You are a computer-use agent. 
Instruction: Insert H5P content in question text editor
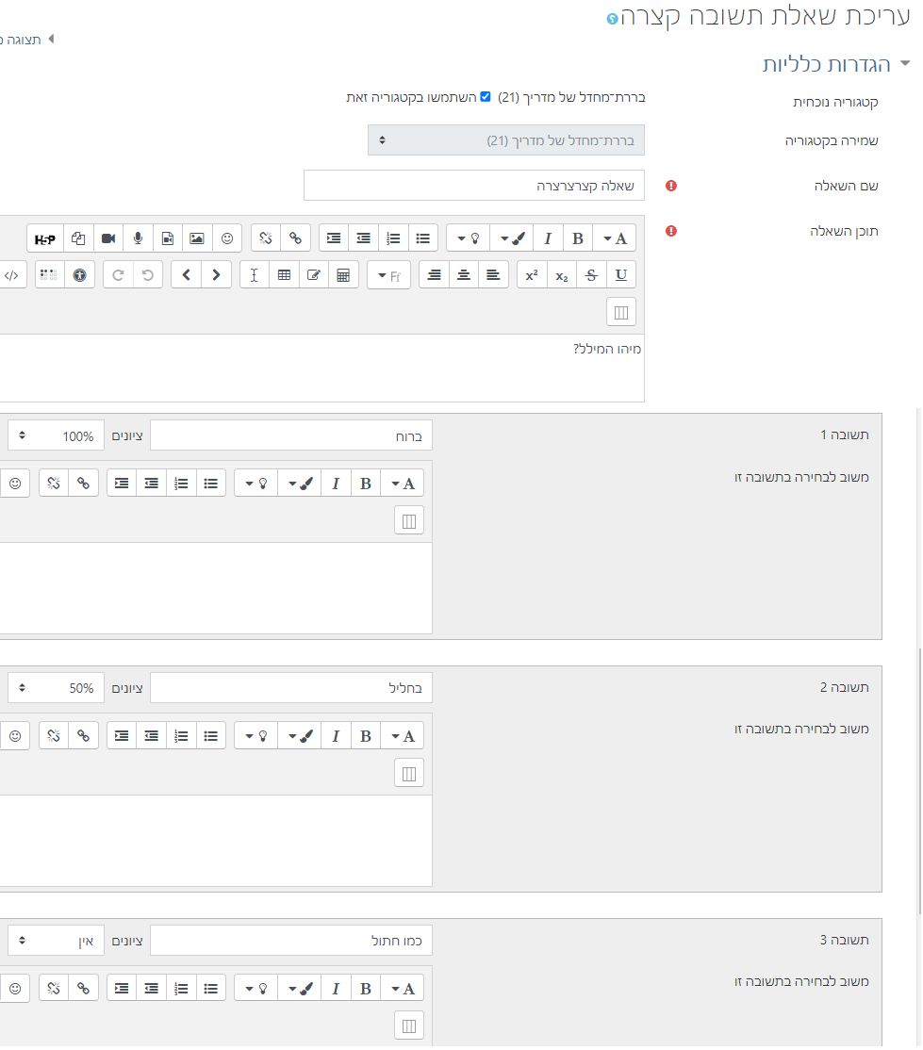[44, 238]
